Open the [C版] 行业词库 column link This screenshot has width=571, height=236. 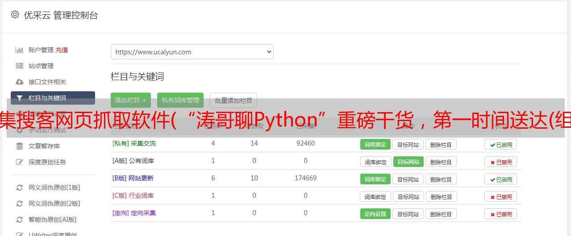coord(133,195)
